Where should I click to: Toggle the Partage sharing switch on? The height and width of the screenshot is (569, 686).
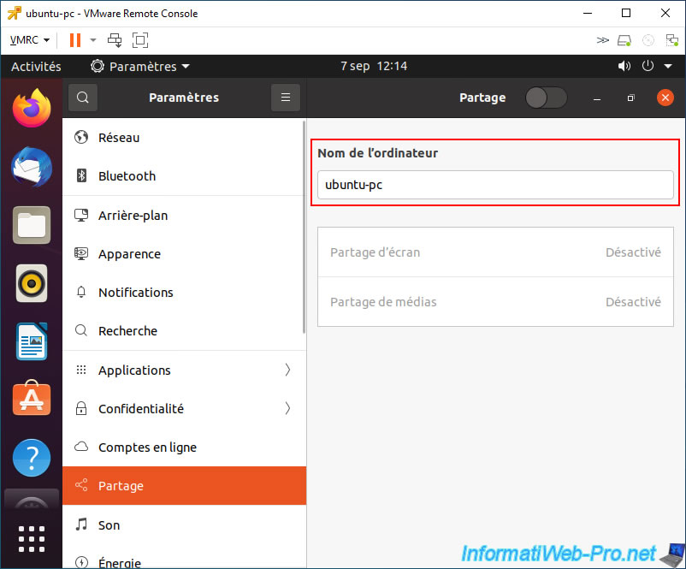(x=546, y=98)
